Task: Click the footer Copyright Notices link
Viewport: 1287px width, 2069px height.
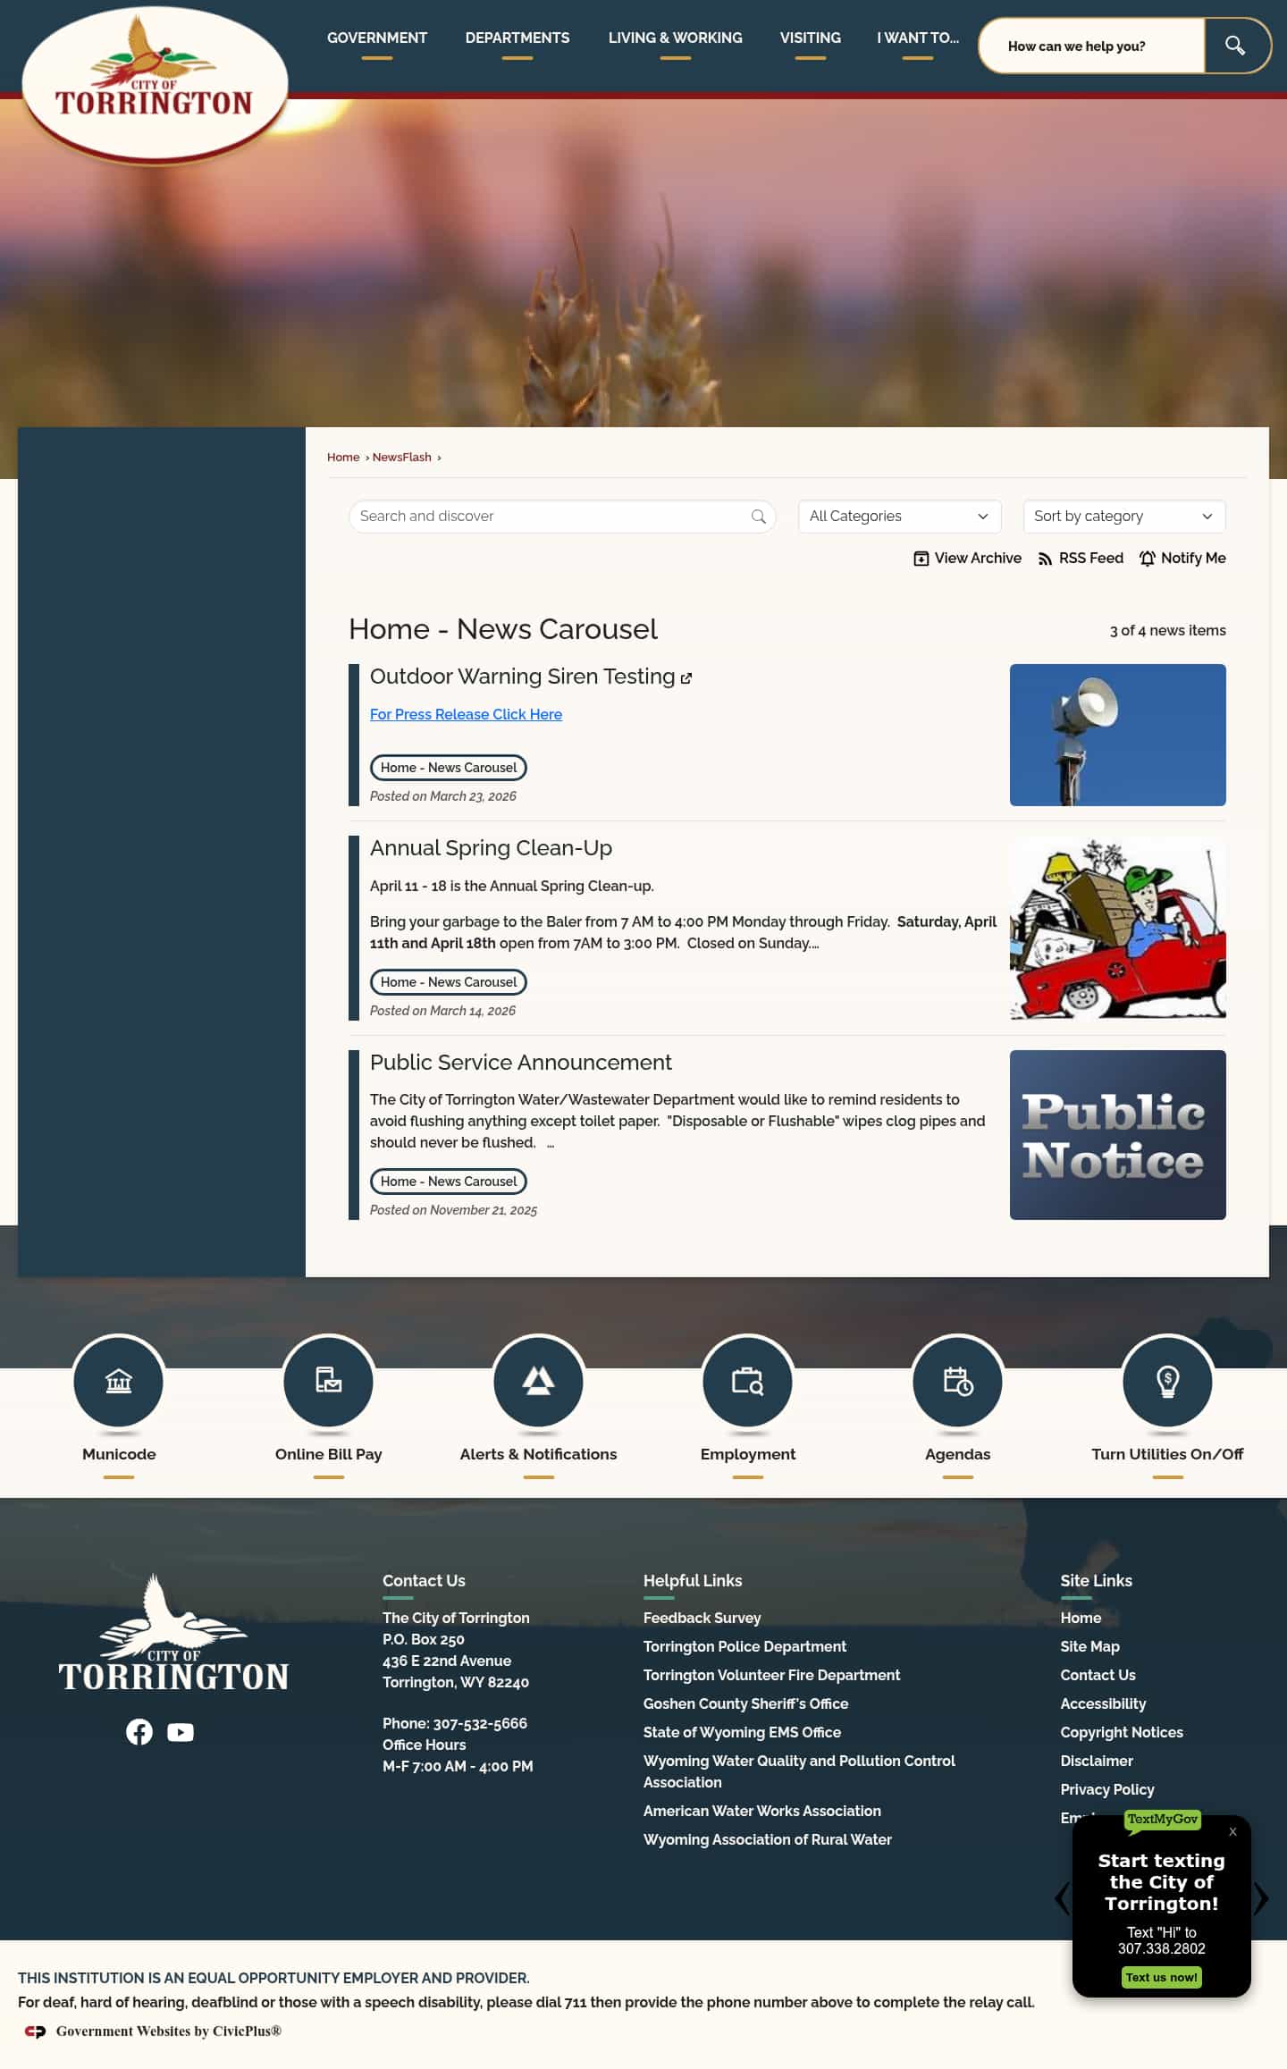Action: point(1122,1732)
